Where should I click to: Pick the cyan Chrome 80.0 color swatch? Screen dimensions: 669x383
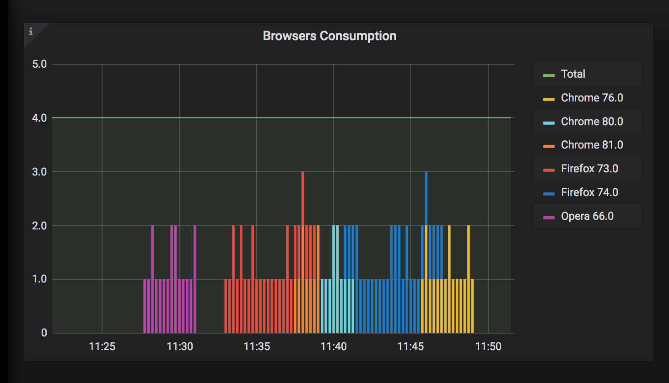549,123
